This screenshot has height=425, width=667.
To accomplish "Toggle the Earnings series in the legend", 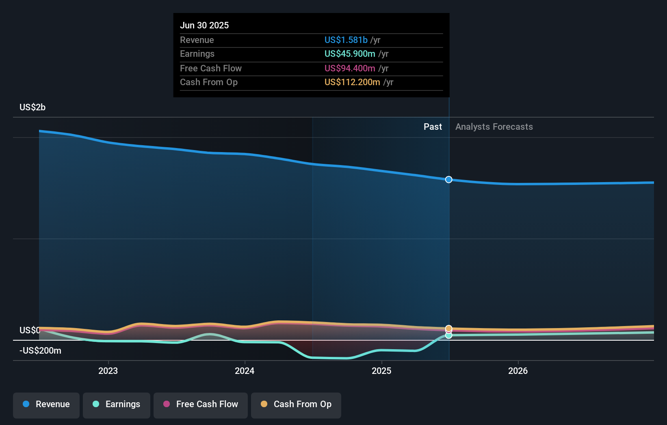I will 117,405.
